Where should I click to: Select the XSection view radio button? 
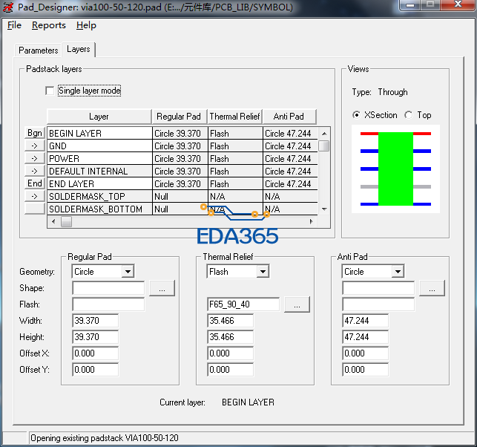point(356,115)
